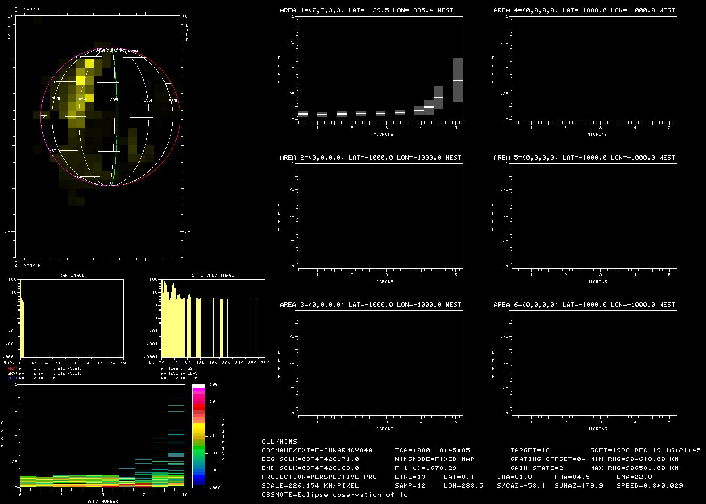Click the yellow band of the frequency color bar
This screenshot has height=504, width=706.
coord(198,427)
